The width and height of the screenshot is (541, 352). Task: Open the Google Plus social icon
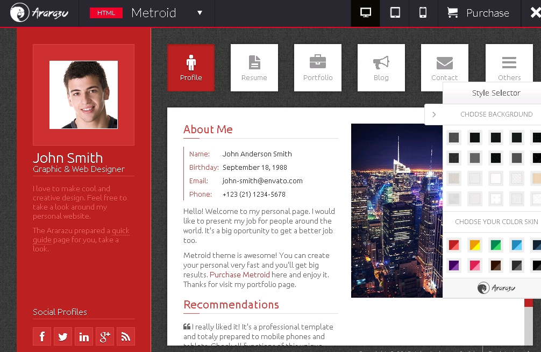105,336
